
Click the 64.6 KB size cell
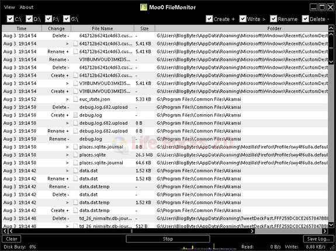(143, 162)
